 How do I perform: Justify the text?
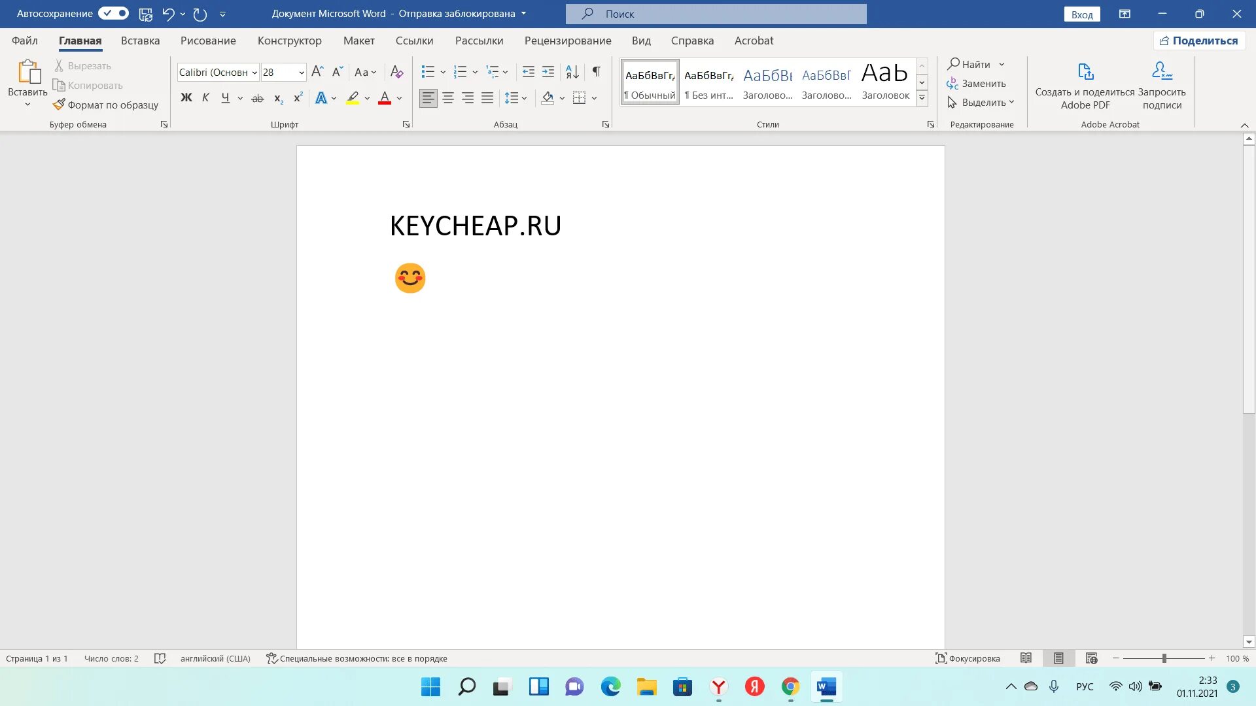(487, 98)
